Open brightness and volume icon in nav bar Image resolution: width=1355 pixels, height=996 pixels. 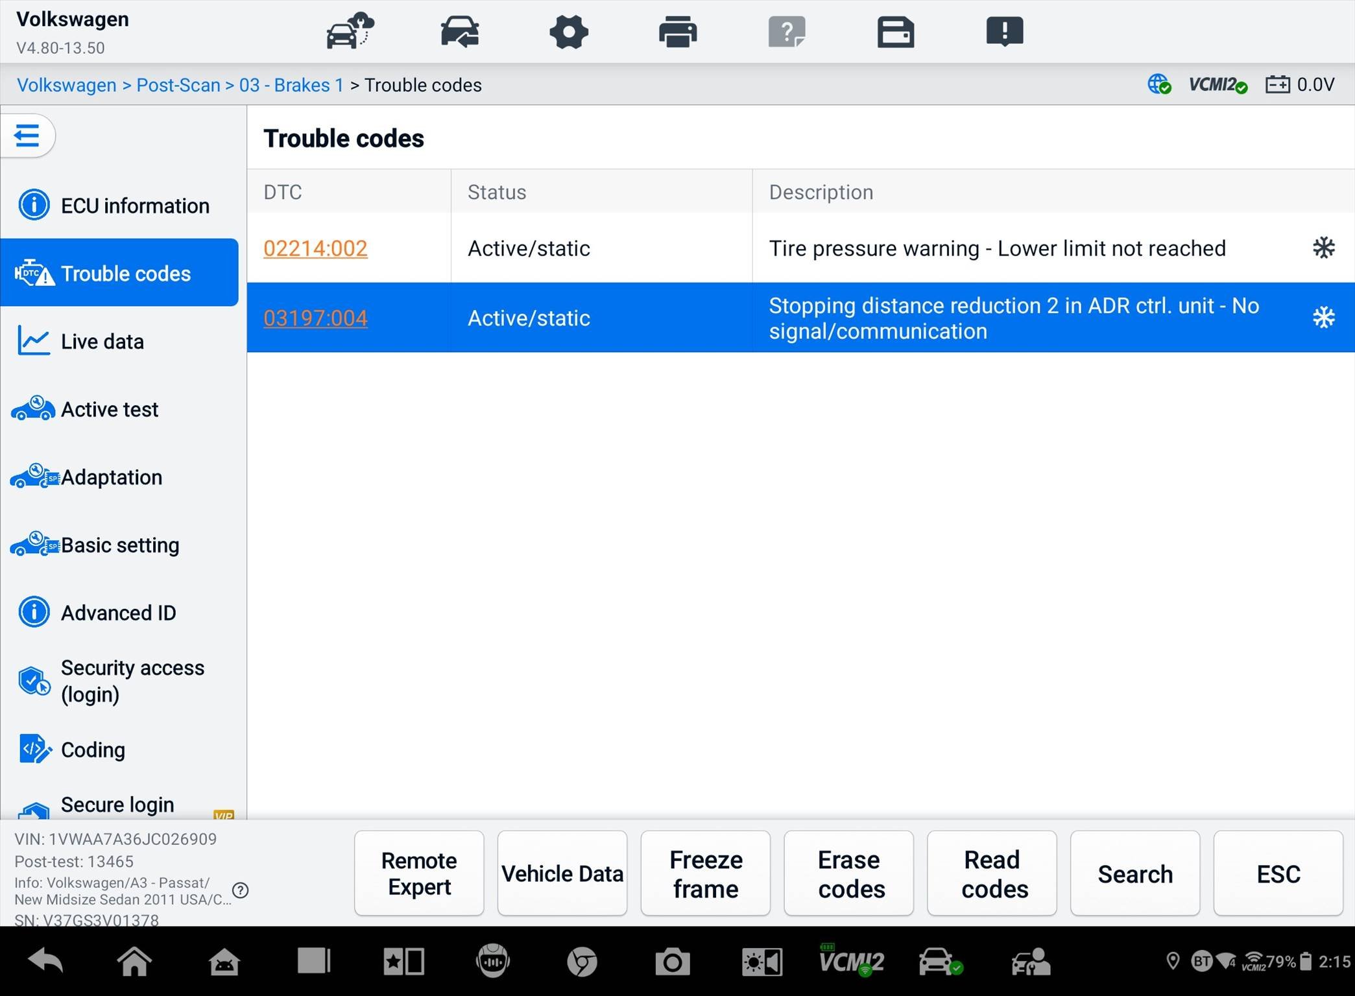point(762,962)
